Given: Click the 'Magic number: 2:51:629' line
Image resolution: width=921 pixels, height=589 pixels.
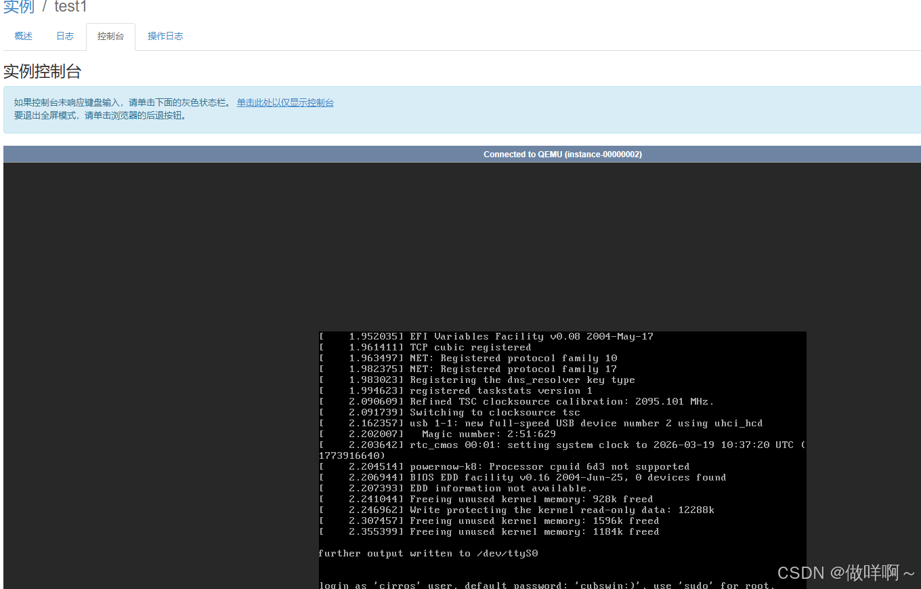Looking at the screenshot, I should coord(437,434).
